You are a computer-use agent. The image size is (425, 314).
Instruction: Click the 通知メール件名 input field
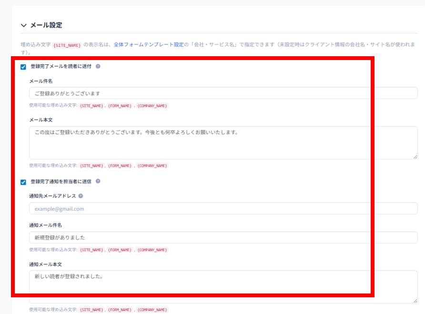point(223,237)
